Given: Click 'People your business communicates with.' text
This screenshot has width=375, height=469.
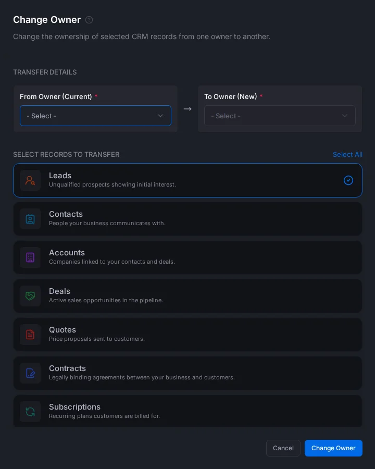Looking at the screenshot, I should 107,224.
